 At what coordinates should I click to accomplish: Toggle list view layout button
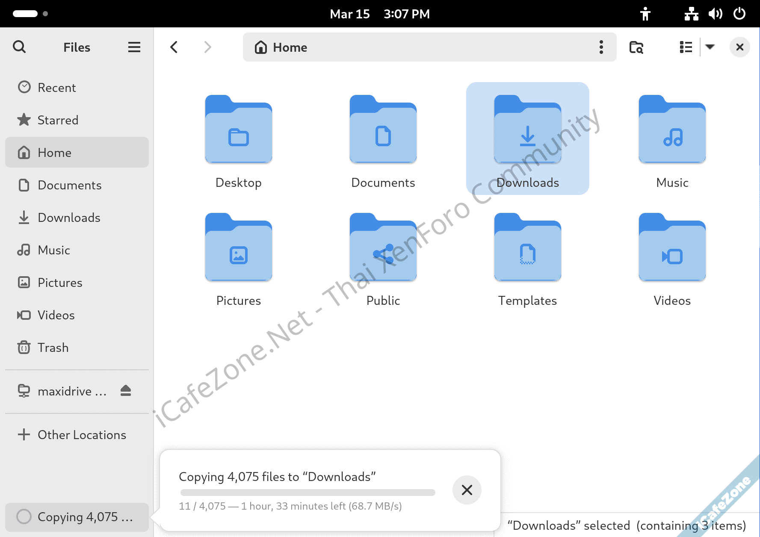coord(686,47)
